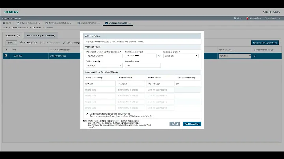Open Network monitoring menu
This screenshot has height=159, width=284.
pyautogui.click(x=28, y=23)
